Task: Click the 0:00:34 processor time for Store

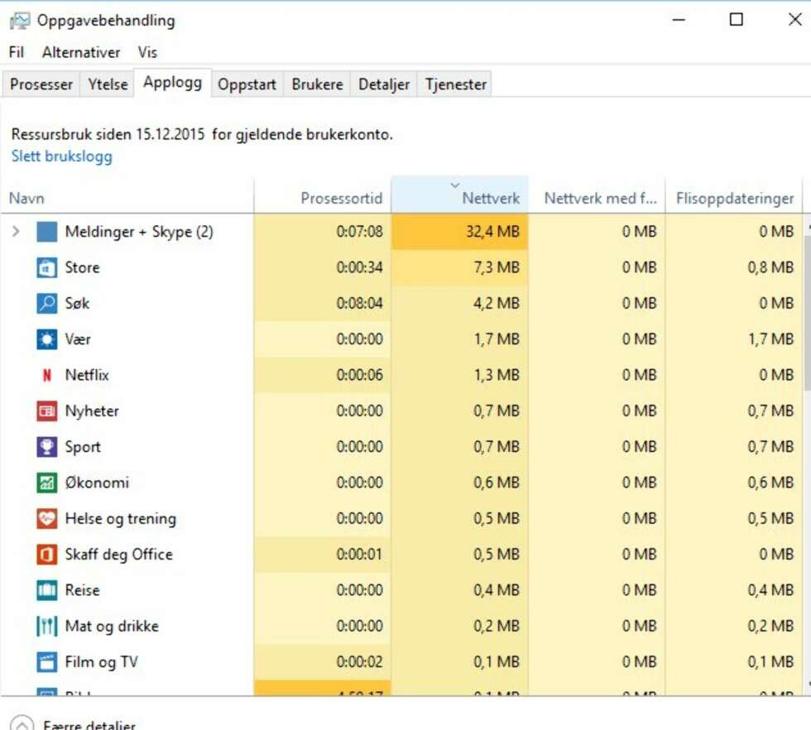Action: [x=359, y=267]
